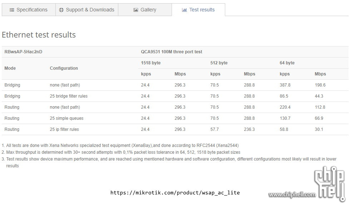Click 24.4 in the 25 bridge filter rules row

point(145,96)
